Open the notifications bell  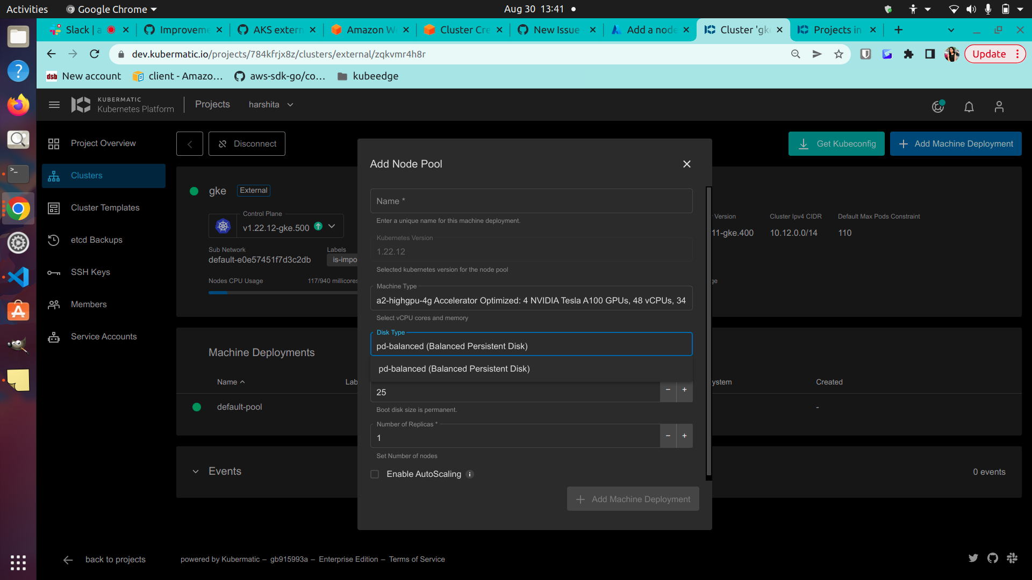tap(969, 106)
